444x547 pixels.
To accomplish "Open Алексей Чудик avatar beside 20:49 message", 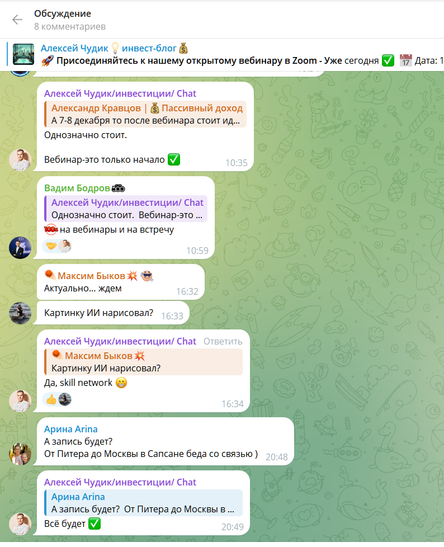I will [20, 524].
